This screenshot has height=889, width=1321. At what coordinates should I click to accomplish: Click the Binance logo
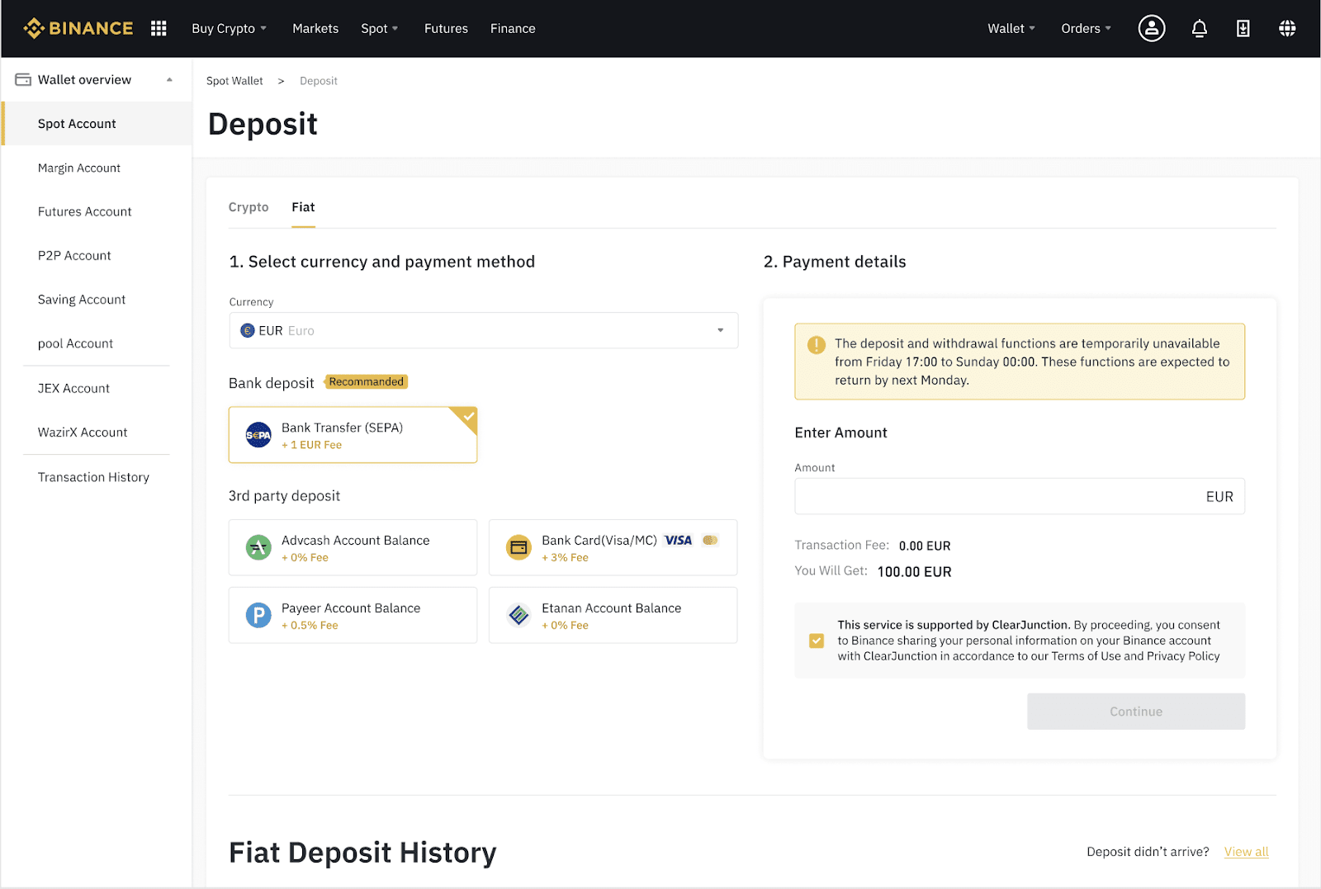pos(78,28)
